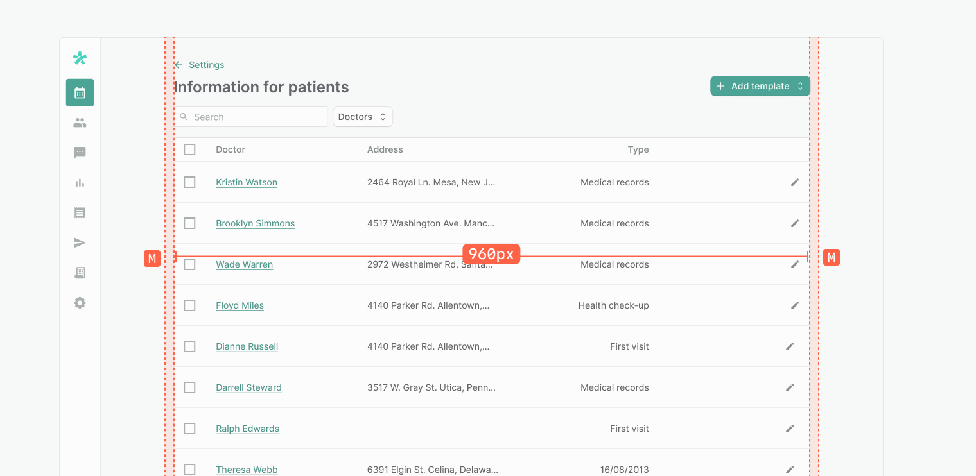
Task: Open the calendar icon in sidebar
Action: click(80, 92)
